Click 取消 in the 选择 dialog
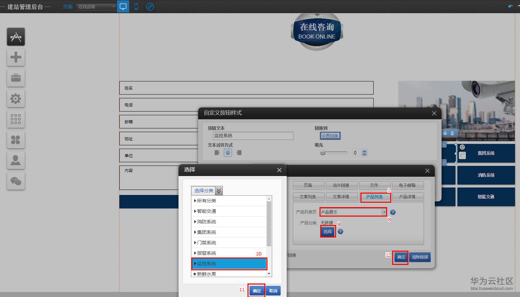Image resolution: width=520 pixels, height=297 pixels. (273, 291)
